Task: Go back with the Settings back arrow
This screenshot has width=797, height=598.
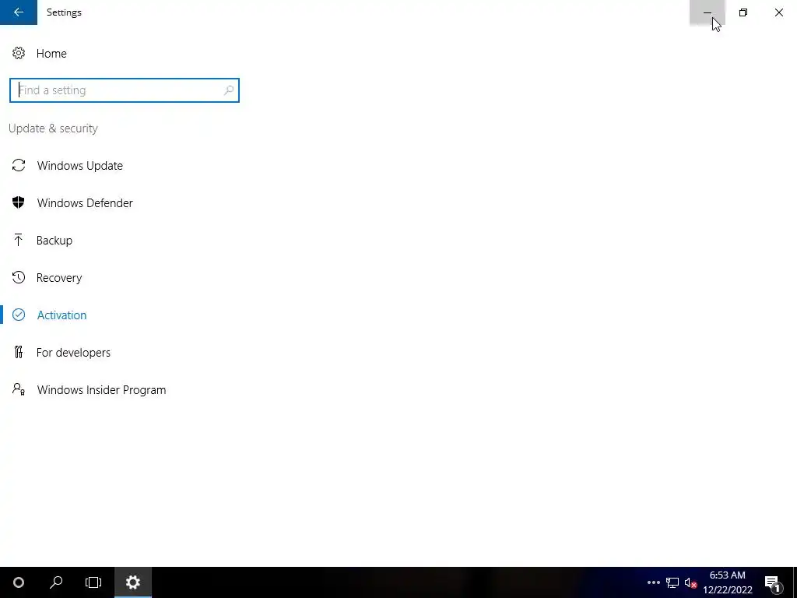Action: pyautogui.click(x=19, y=12)
